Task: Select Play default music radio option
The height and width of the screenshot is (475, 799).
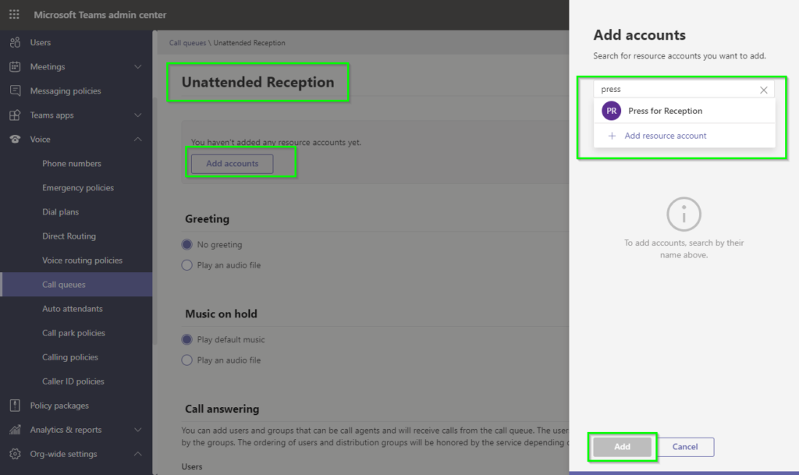Action: point(186,340)
